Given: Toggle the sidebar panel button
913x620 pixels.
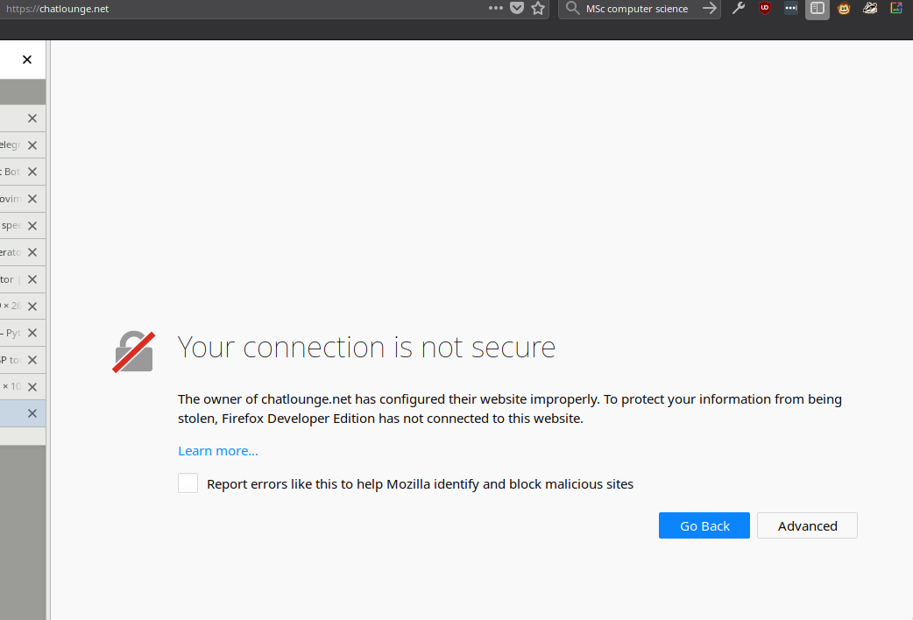Looking at the screenshot, I should 817,9.
